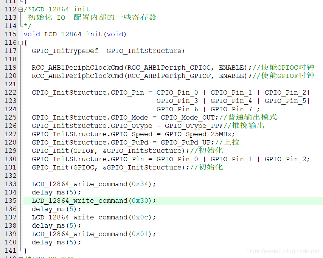Collapse the function body fold at line 116

(20, 42)
